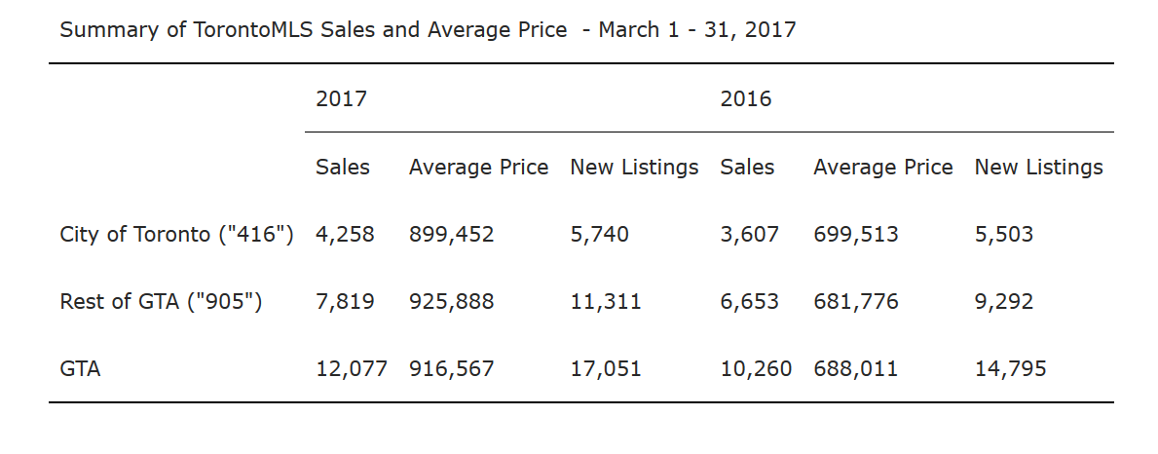The height and width of the screenshot is (454, 1158).
Task: Click the table title mentioning TorontoMLS Sales
Action: point(428,30)
